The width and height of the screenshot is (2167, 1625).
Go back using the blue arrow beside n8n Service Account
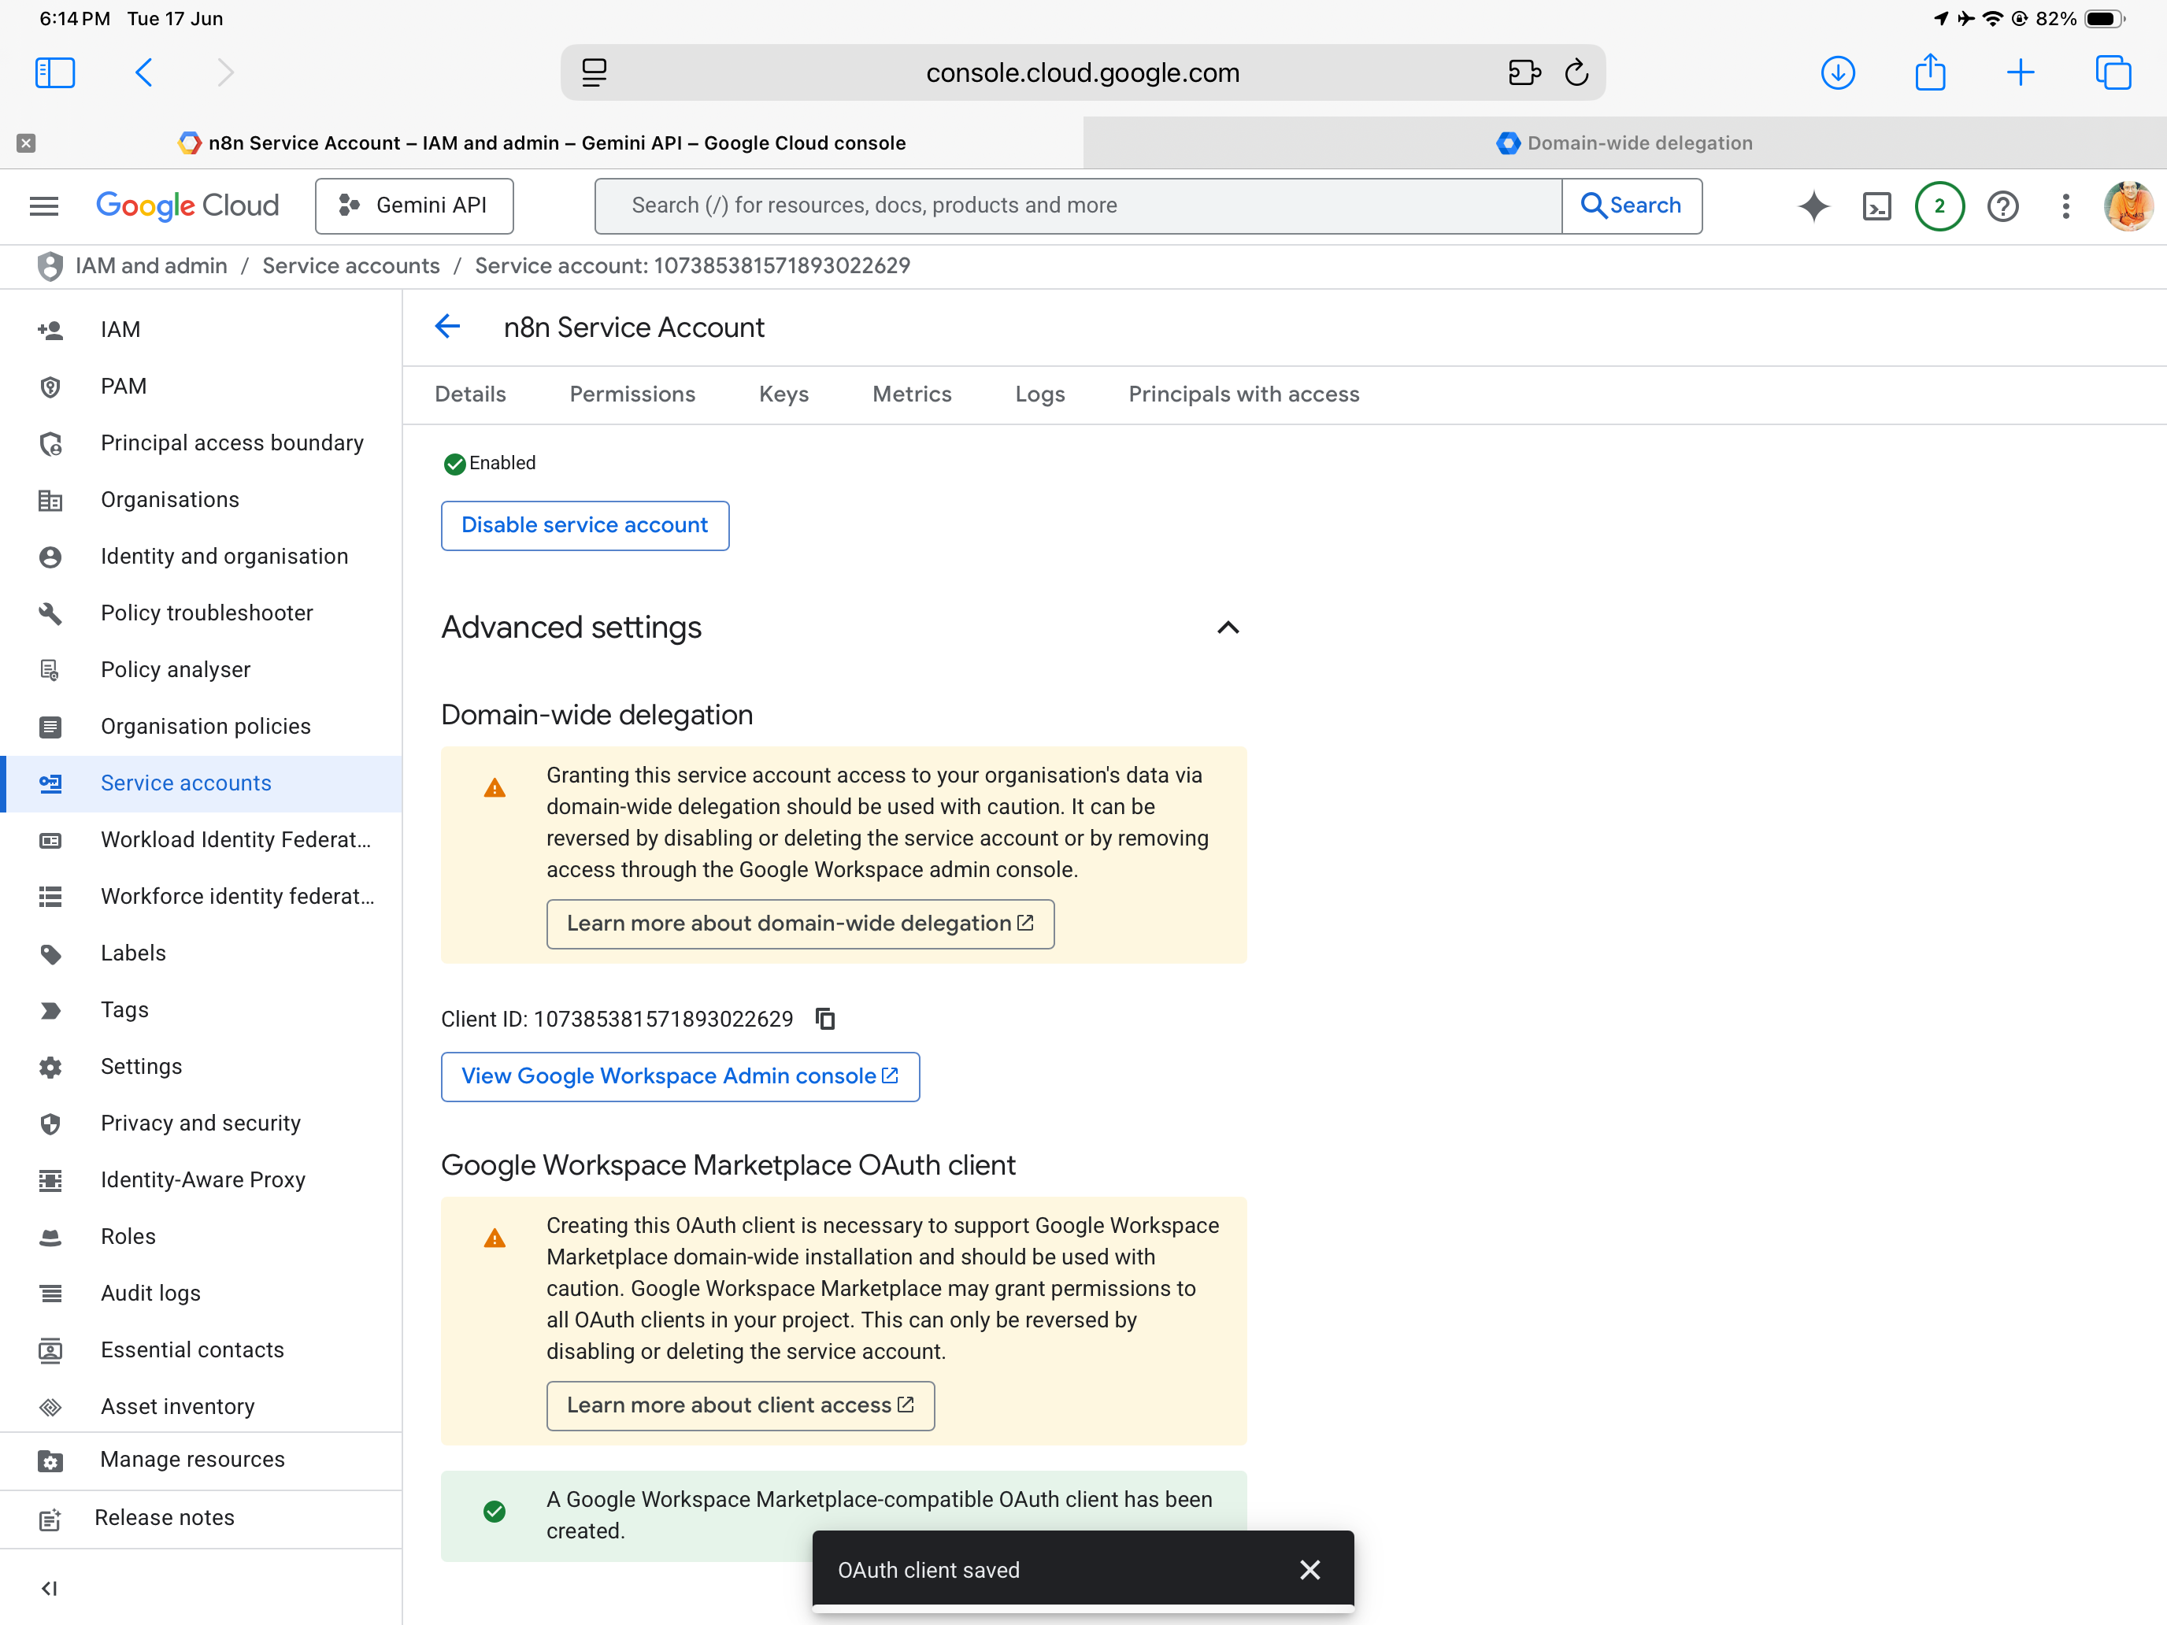[x=448, y=328]
